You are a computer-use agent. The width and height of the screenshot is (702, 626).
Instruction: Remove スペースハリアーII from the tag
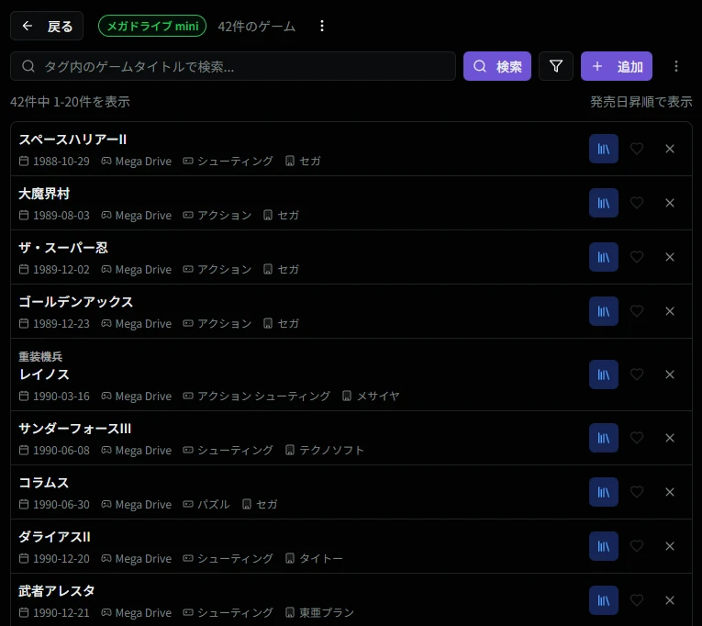click(670, 149)
